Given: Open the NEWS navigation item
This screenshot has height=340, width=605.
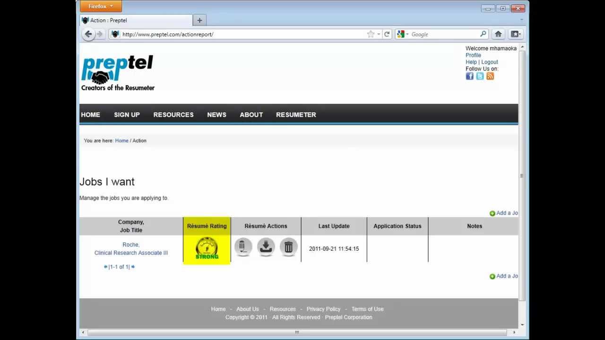Looking at the screenshot, I should tap(216, 115).
